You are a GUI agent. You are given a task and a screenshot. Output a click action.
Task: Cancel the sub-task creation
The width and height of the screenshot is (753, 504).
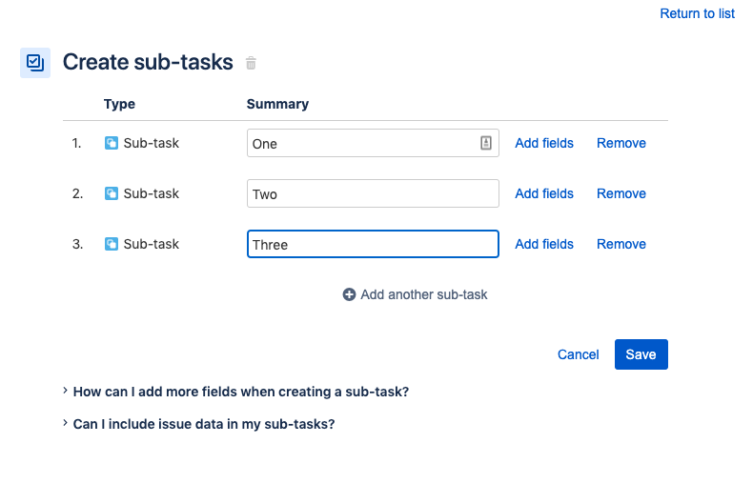pyautogui.click(x=578, y=354)
